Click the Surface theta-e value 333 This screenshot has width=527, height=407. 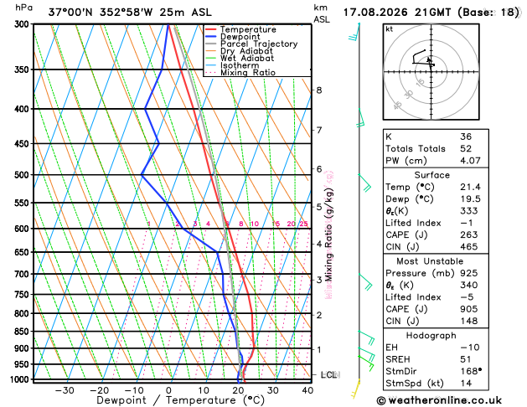click(x=469, y=211)
